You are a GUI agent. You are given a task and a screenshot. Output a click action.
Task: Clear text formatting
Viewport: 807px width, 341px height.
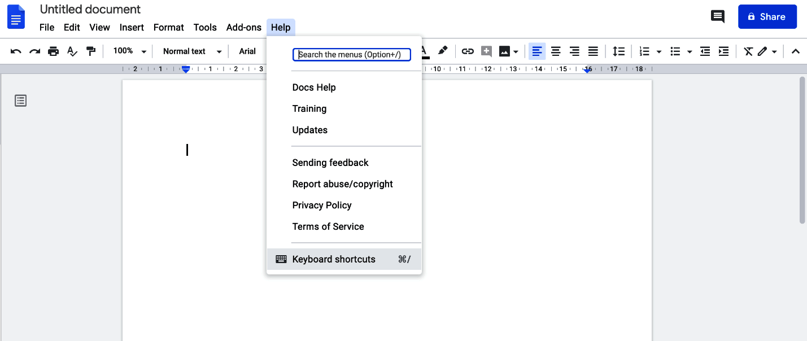[x=748, y=51]
